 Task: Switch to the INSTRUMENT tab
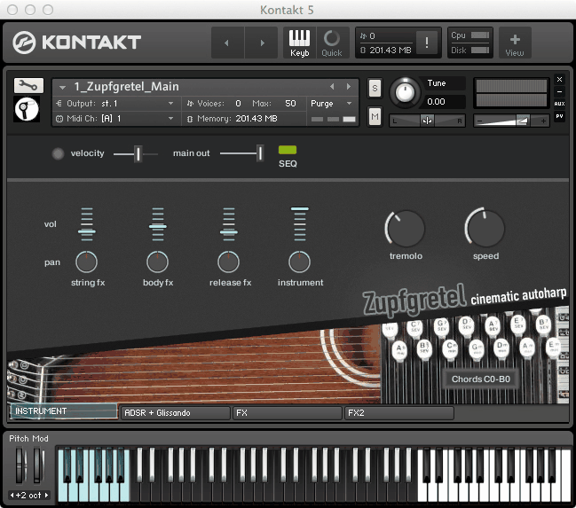coord(63,411)
